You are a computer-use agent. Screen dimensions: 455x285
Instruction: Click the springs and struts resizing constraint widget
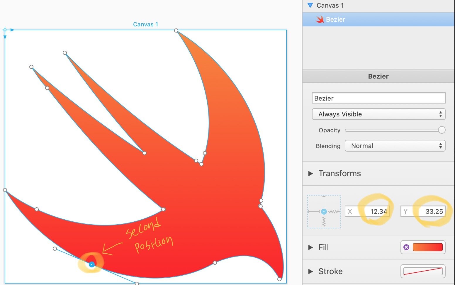pyautogui.click(x=324, y=212)
